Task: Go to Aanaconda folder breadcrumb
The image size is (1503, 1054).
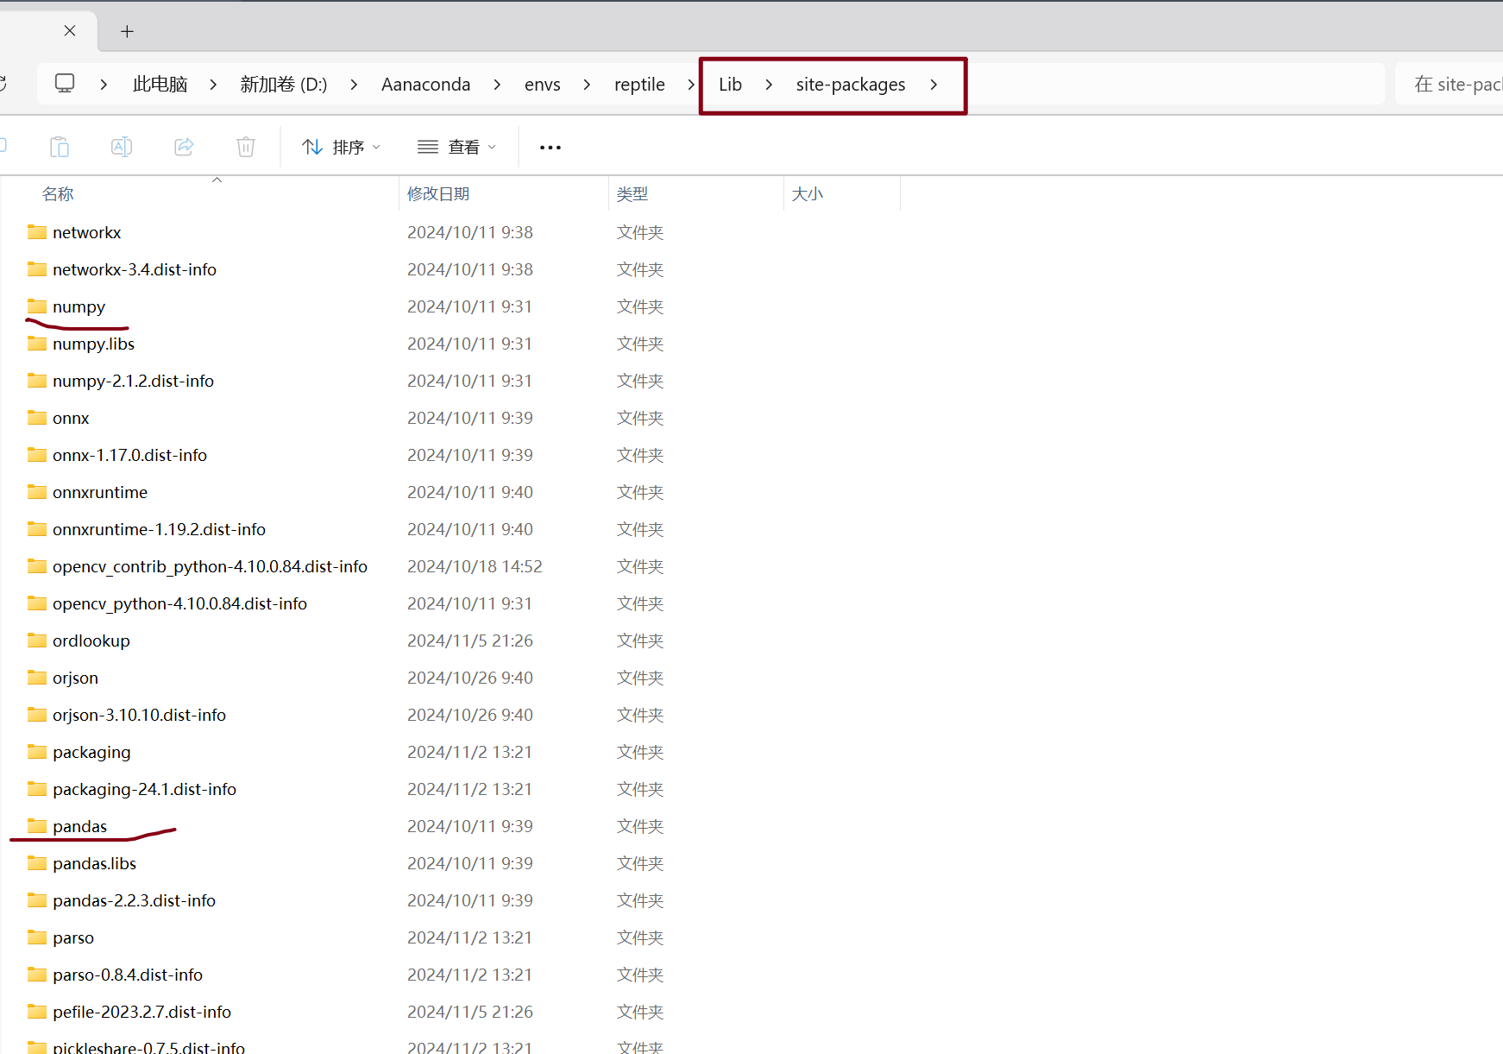Action: pyautogui.click(x=426, y=85)
